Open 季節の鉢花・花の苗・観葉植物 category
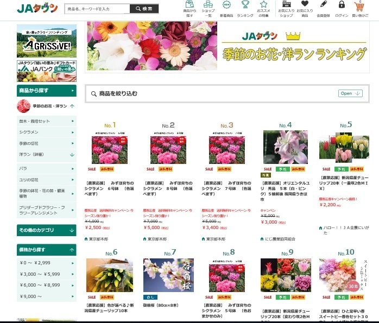Screen dimensions: 379x323 click(x=47, y=193)
